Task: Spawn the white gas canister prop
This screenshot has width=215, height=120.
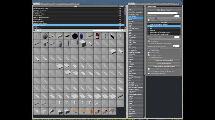Action: click(x=60, y=44)
